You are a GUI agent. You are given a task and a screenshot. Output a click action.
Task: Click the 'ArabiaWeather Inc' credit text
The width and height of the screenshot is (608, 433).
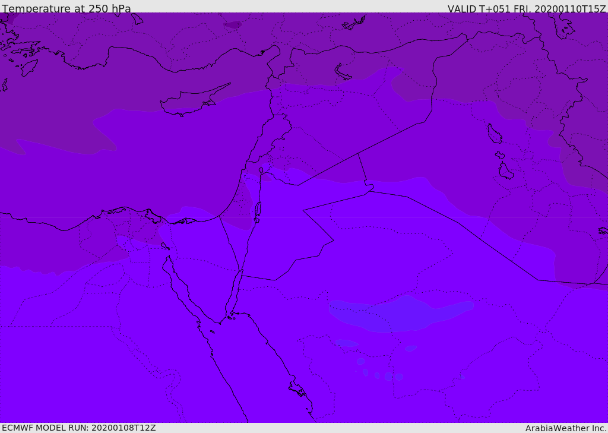pos(565,428)
